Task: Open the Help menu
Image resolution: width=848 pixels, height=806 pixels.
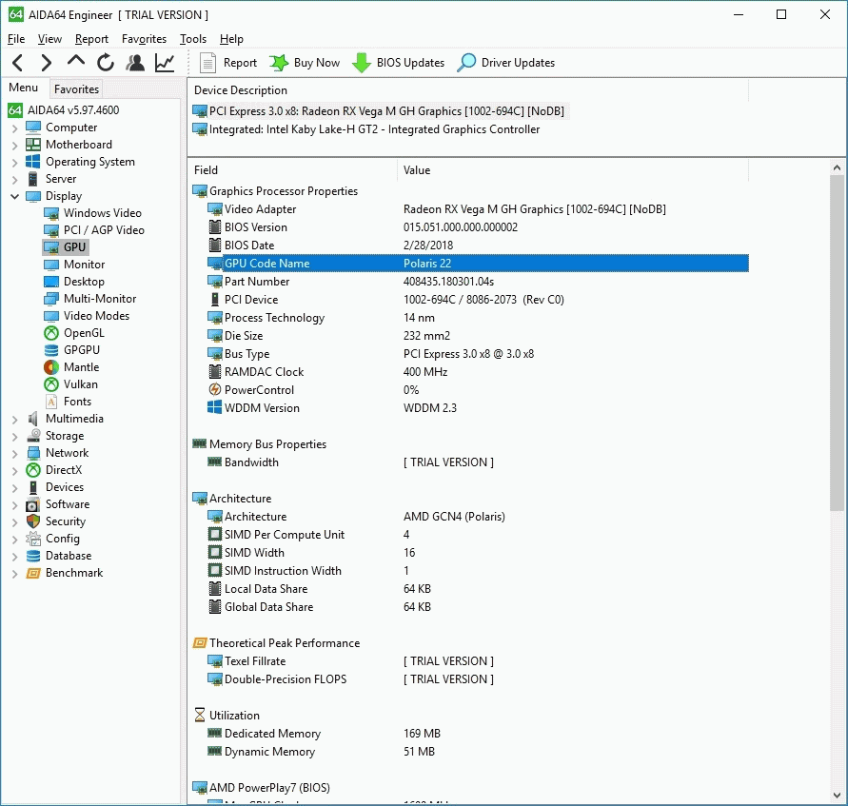Action: pos(231,39)
